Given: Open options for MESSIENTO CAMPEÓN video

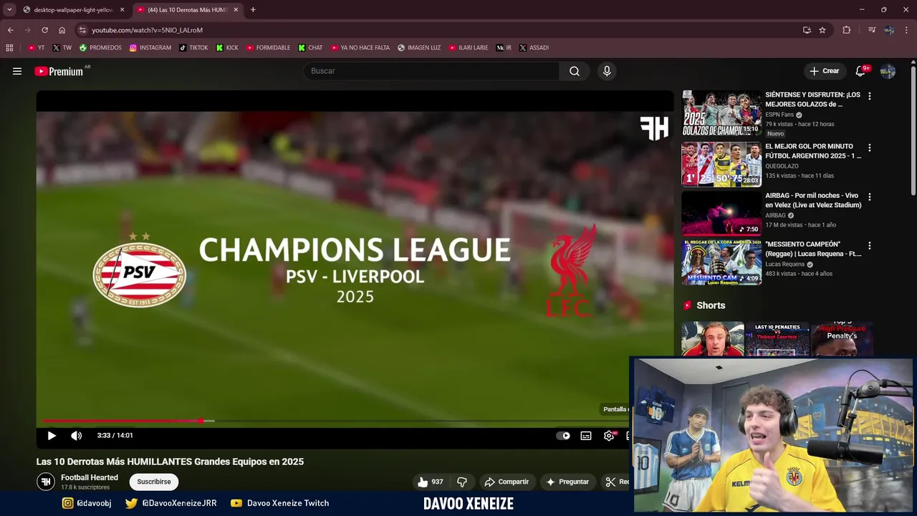Looking at the screenshot, I should click(870, 245).
